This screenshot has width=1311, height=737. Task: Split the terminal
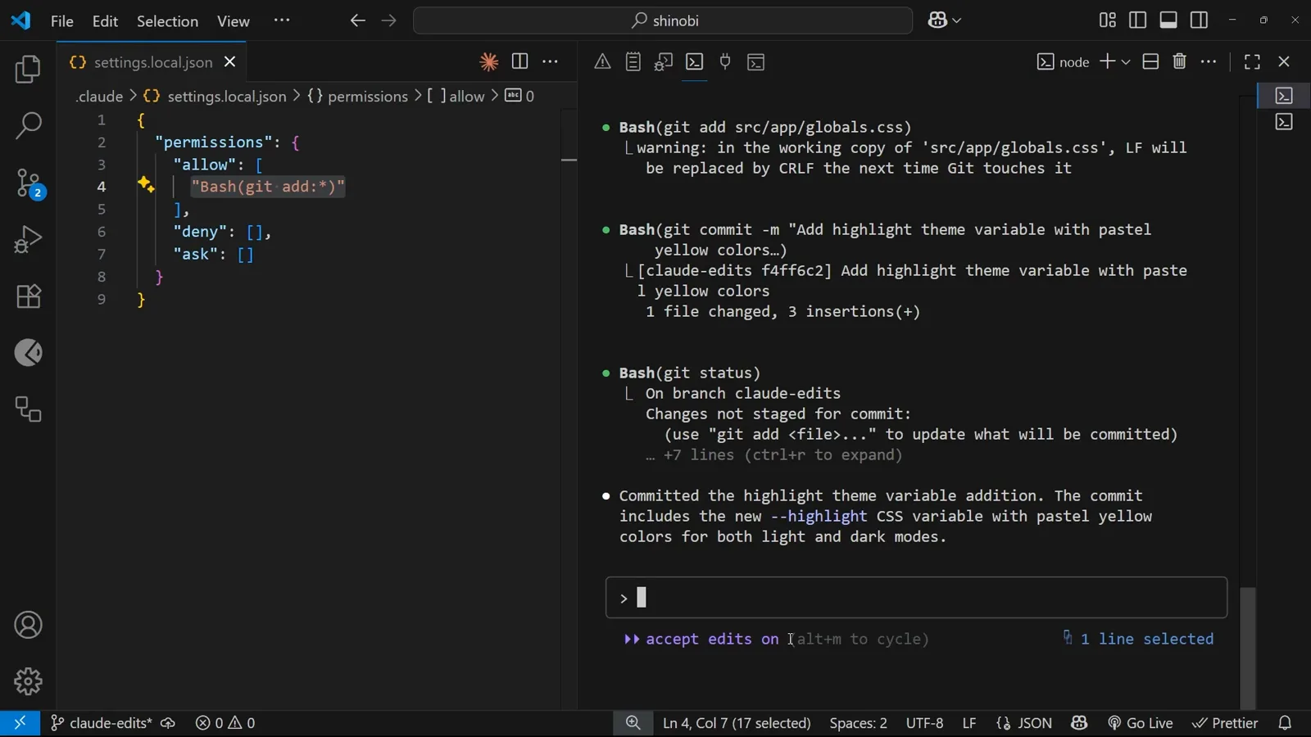pyautogui.click(x=1150, y=61)
